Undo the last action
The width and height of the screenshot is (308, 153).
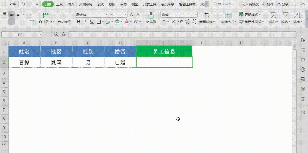pos(23,4)
